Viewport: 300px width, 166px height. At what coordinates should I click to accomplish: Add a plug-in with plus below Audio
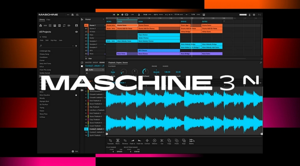pos(87,73)
